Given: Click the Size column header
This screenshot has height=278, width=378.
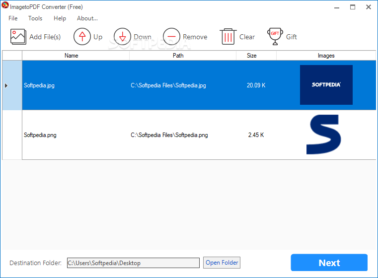Looking at the screenshot, I should pos(256,56).
